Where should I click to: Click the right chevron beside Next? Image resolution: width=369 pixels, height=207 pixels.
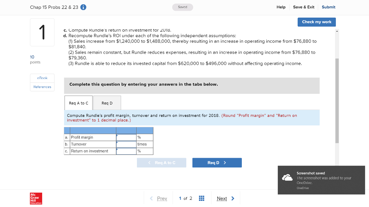(x=233, y=198)
